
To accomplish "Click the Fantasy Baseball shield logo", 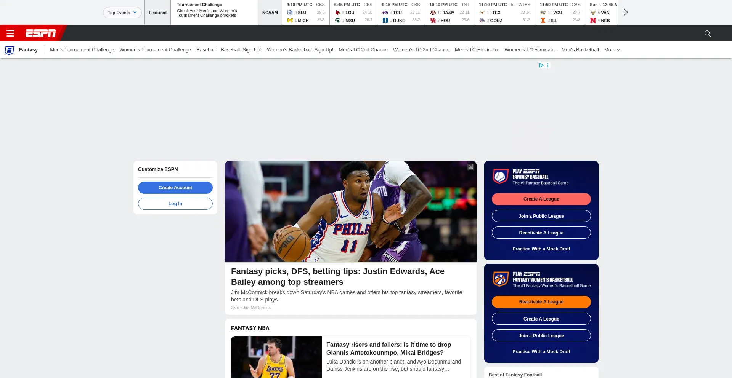I will [501, 177].
